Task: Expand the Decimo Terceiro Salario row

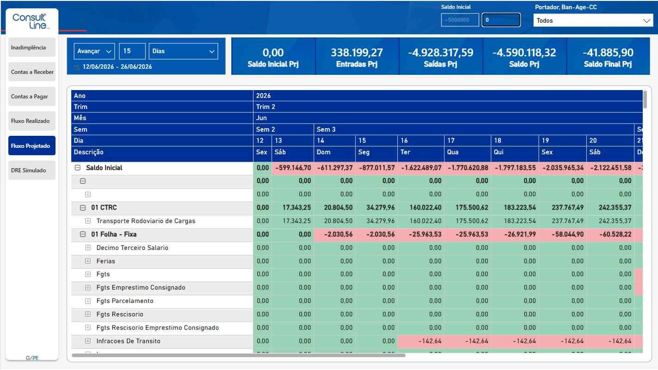Action: (88, 248)
